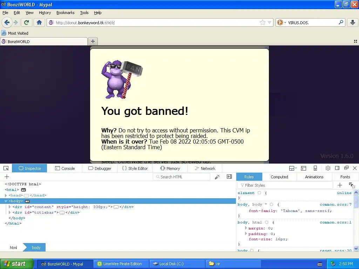Open the Most Visited bookmarks folder
The height and width of the screenshot is (269, 359).
coord(15,33)
